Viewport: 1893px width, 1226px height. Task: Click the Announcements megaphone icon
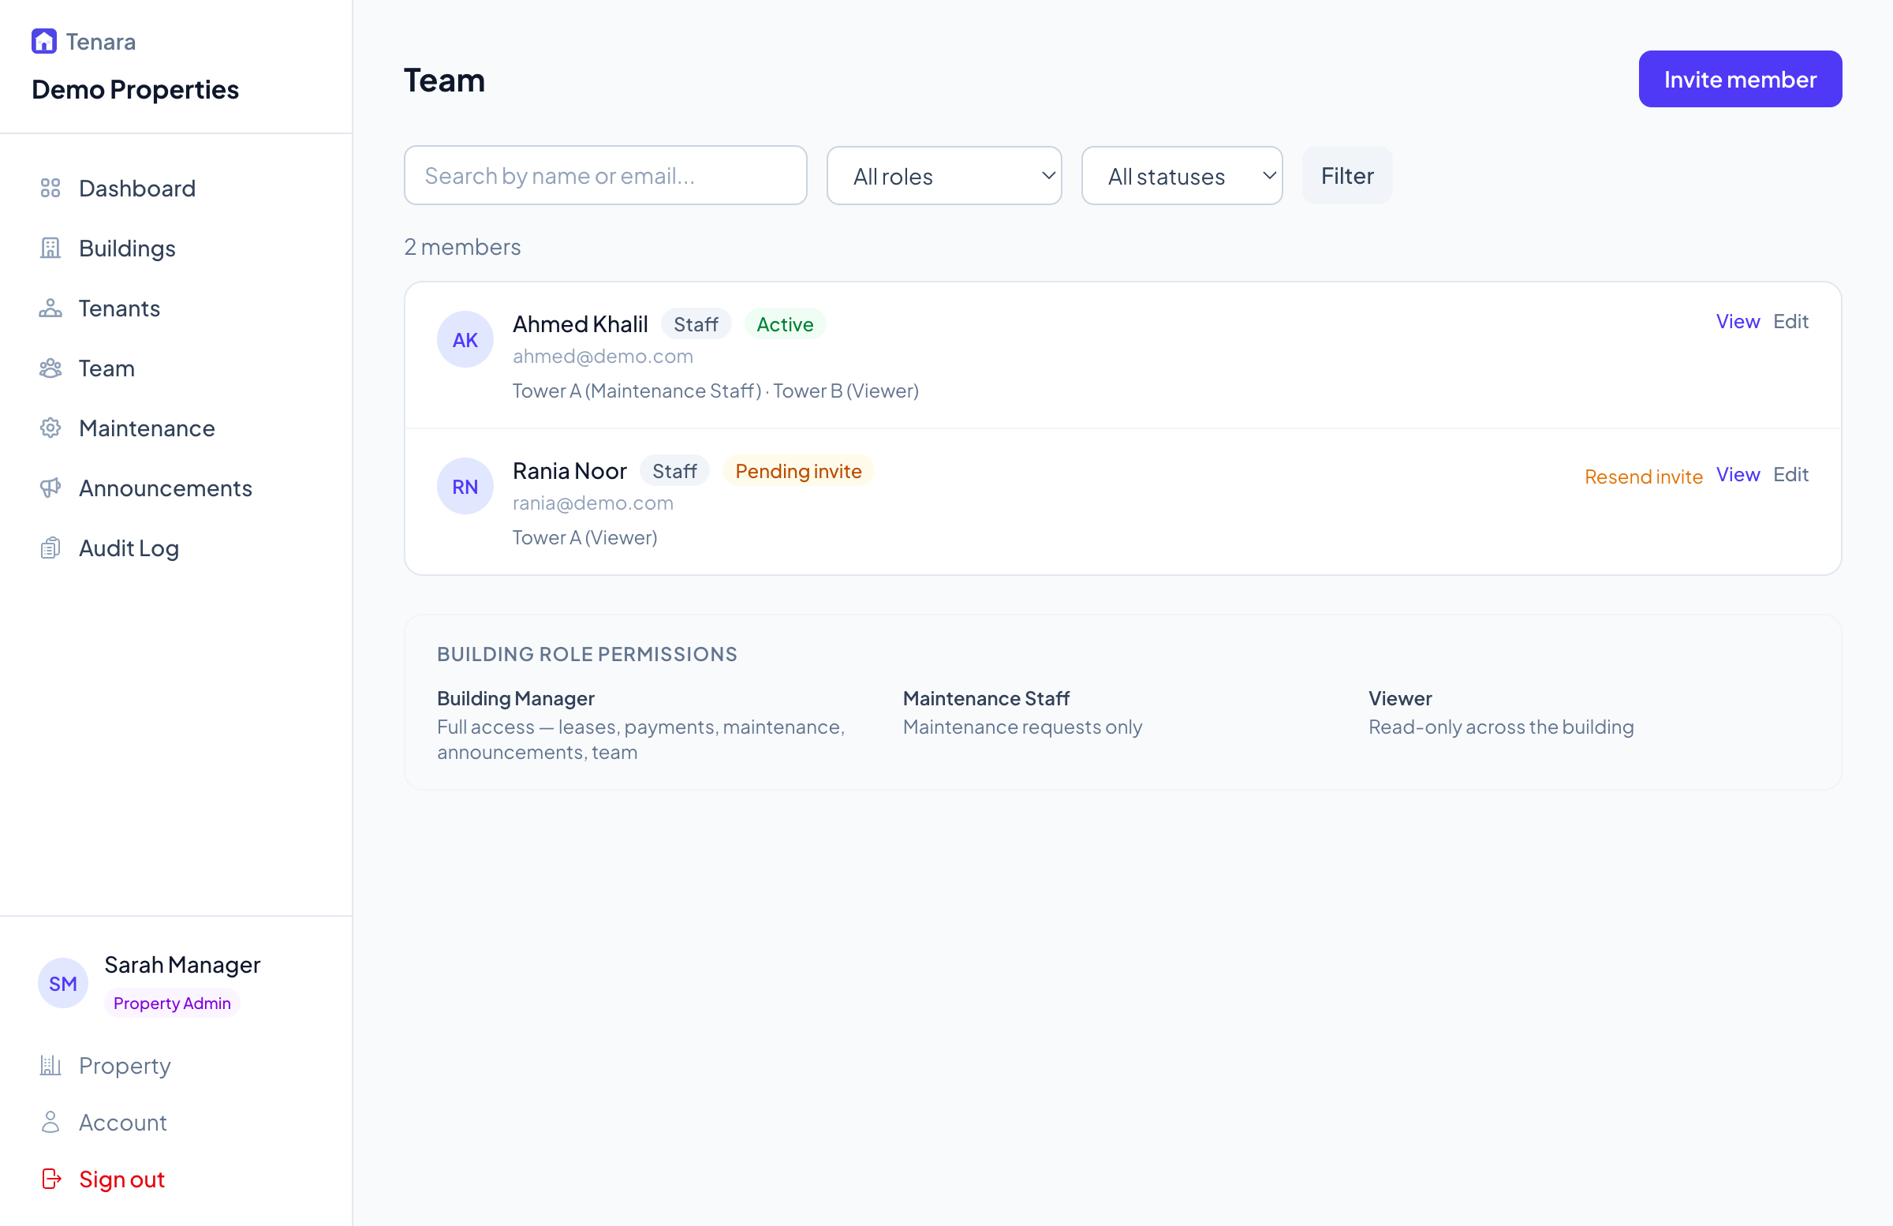(51, 488)
